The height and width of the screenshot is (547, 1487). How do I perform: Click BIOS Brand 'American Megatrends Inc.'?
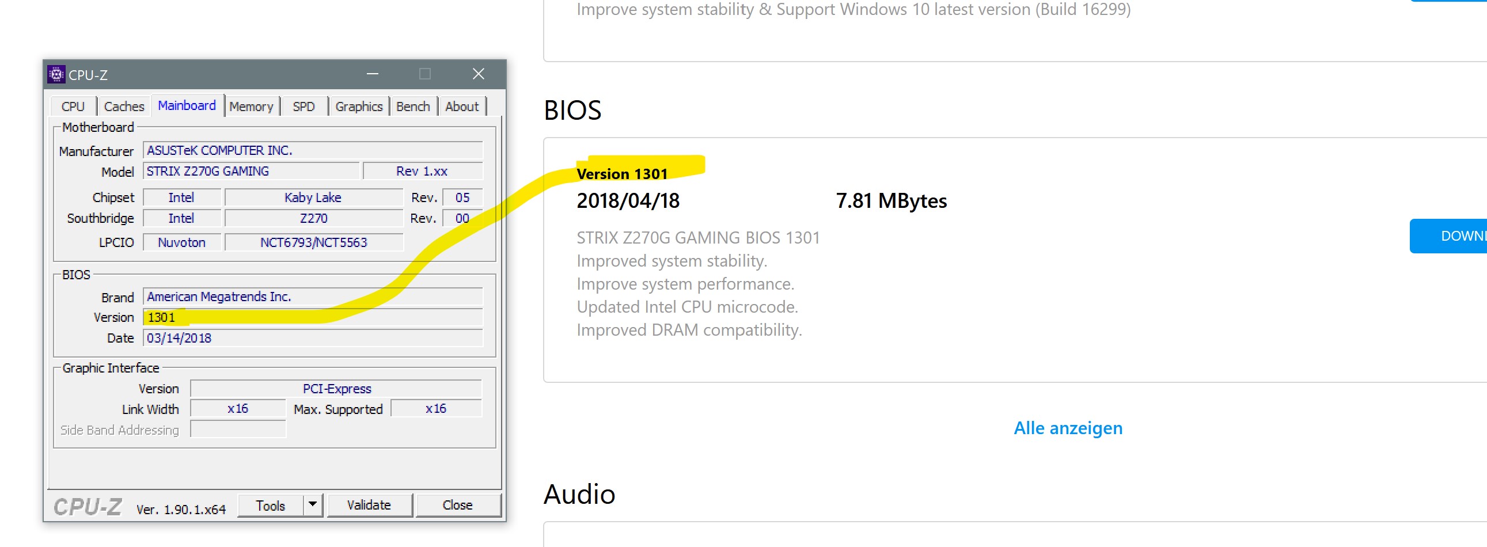[x=312, y=297]
